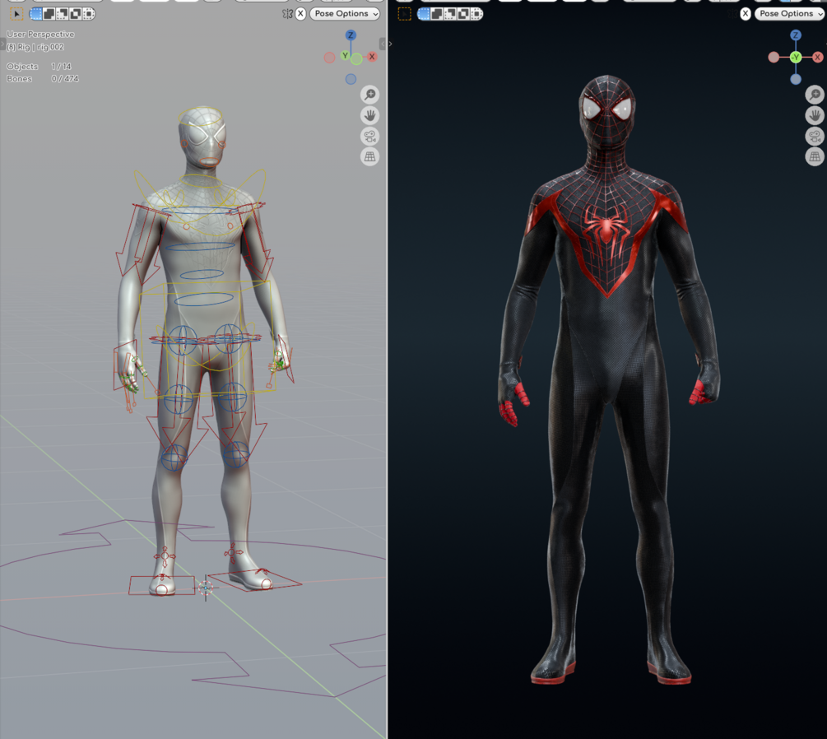Choose 'subtract selection' mode in left viewport
Image resolution: width=827 pixels, height=739 pixels.
(x=63, y=14)
